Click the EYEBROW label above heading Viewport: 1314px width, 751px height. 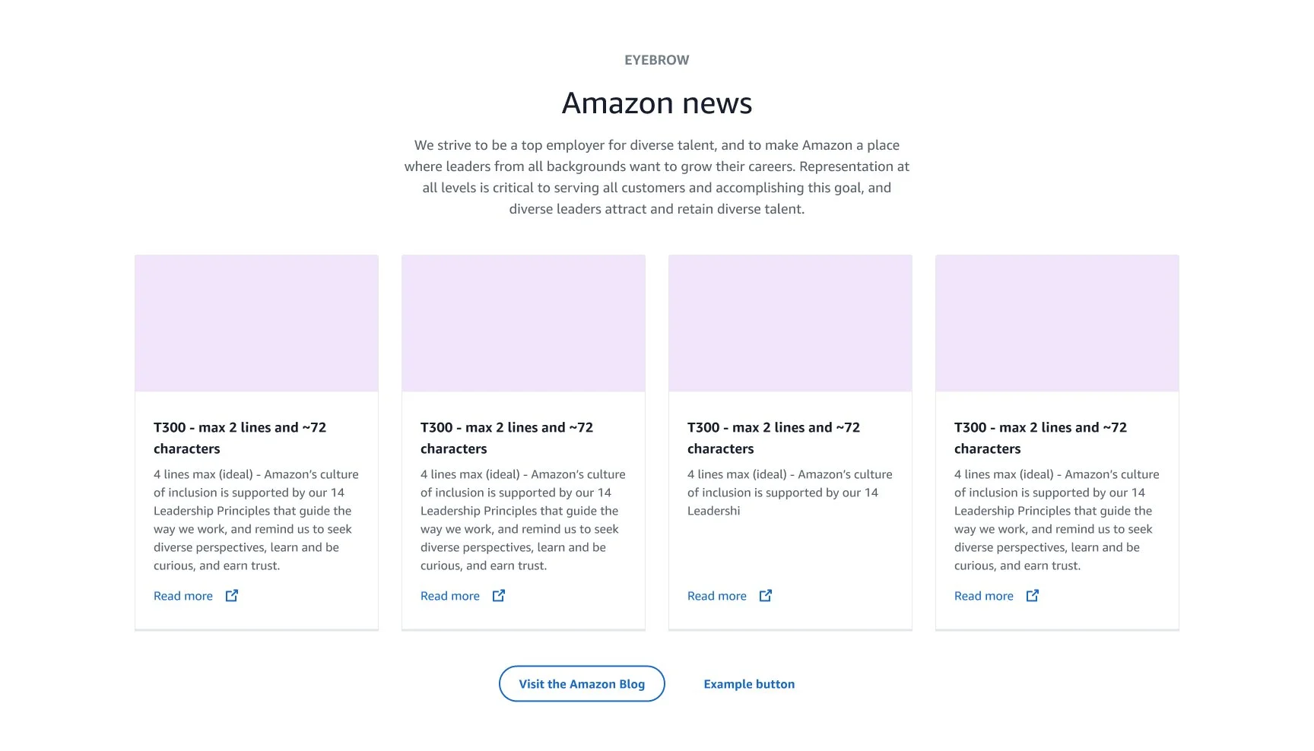point(657,60)
